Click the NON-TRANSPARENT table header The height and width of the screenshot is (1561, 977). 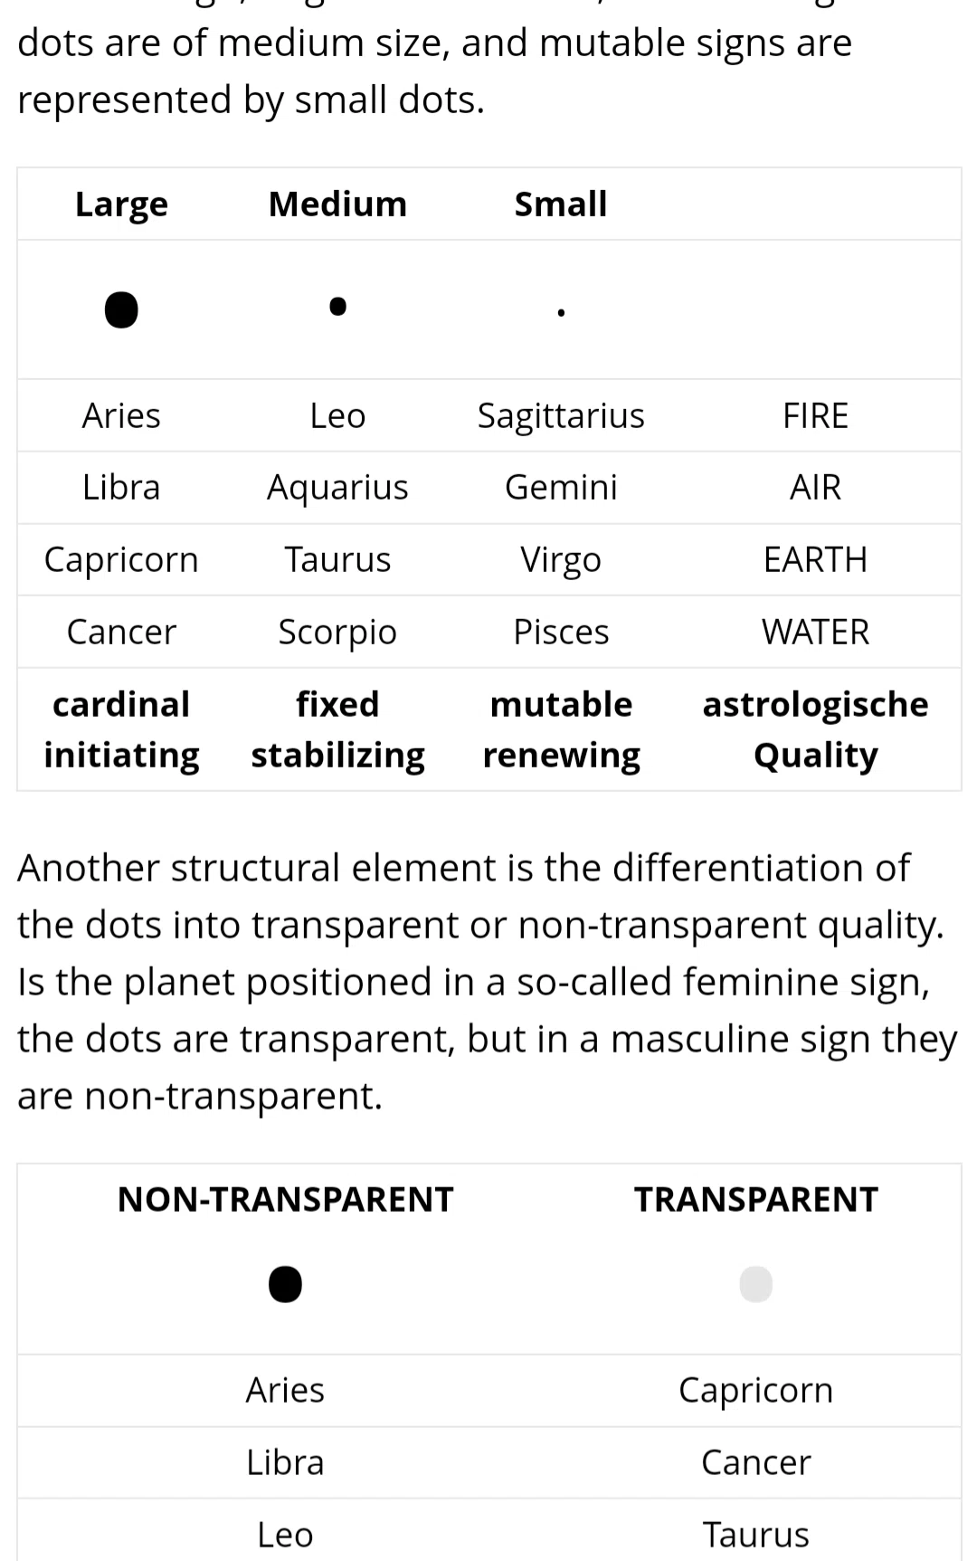click(x=285, y=1199)
